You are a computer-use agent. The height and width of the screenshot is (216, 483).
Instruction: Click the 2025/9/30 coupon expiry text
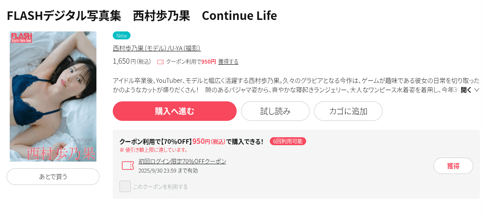point(168,170)
